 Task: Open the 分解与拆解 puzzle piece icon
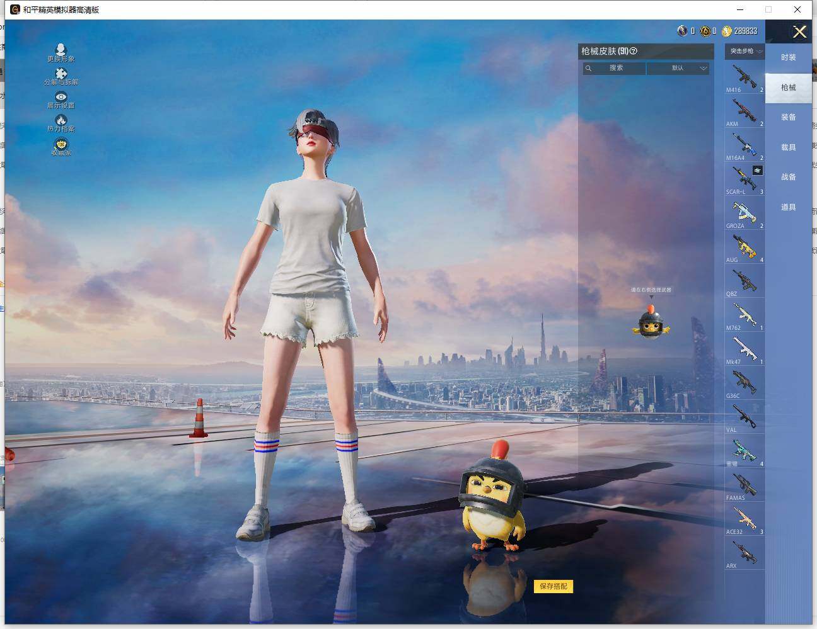point(61,74)
